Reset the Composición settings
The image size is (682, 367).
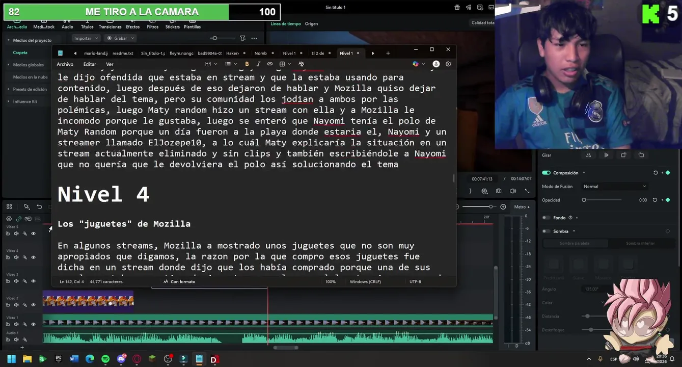pos(656,173)
